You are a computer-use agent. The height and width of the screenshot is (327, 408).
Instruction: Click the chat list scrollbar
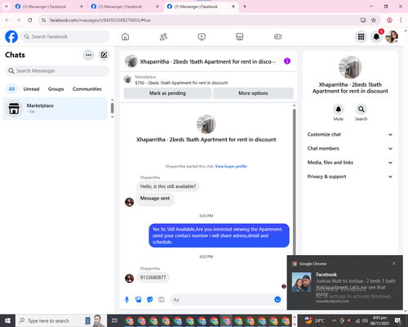pyautogui.click(x=113, y=108)
